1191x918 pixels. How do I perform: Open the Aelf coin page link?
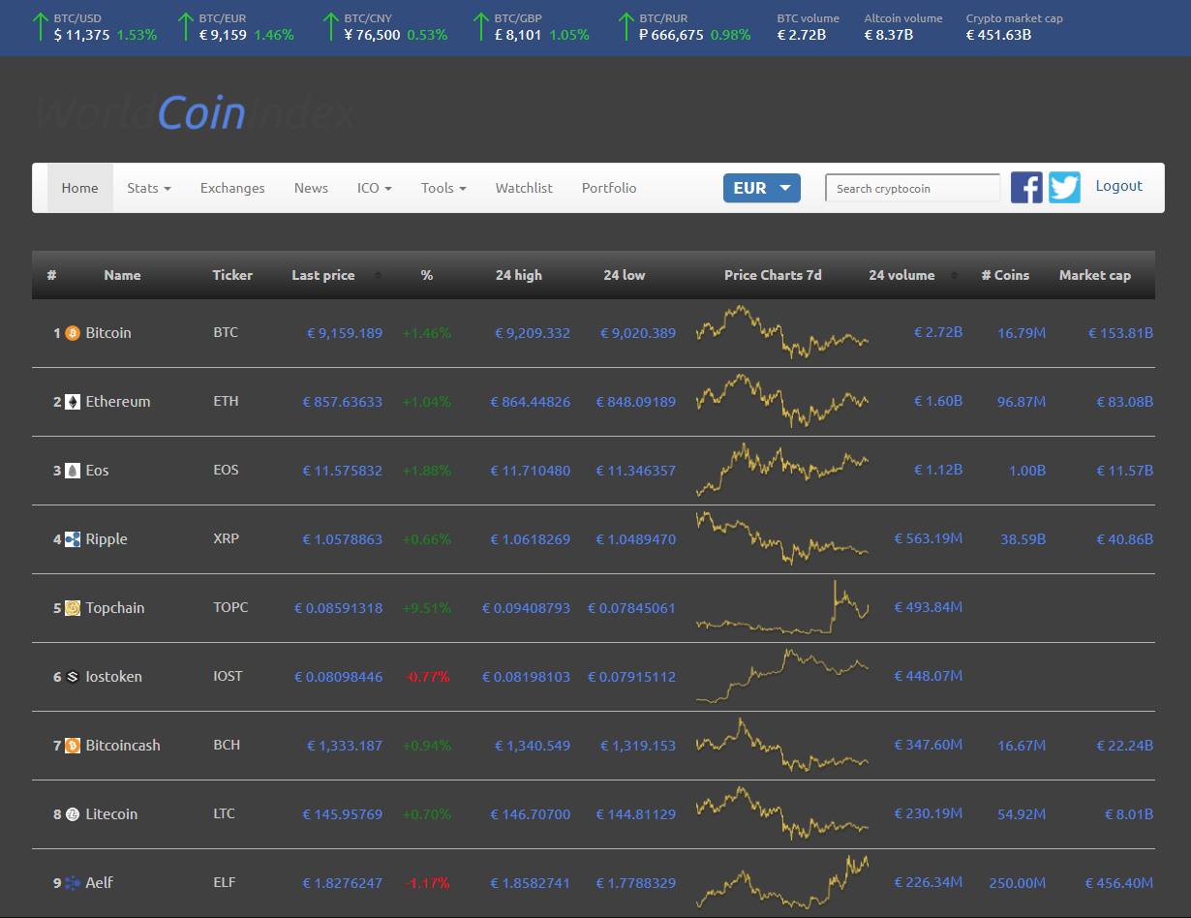(x=99, y=883)
